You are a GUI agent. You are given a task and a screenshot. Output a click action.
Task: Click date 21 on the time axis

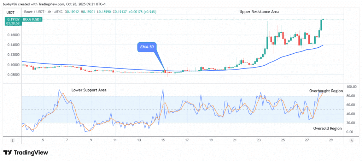pyautogui.click(x=235, y=140)
